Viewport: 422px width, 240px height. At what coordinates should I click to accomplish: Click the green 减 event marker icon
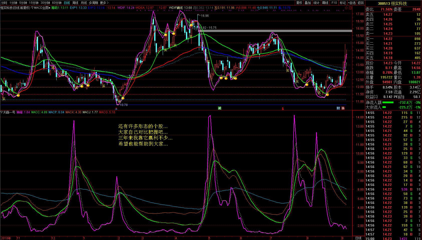[220, 108]
